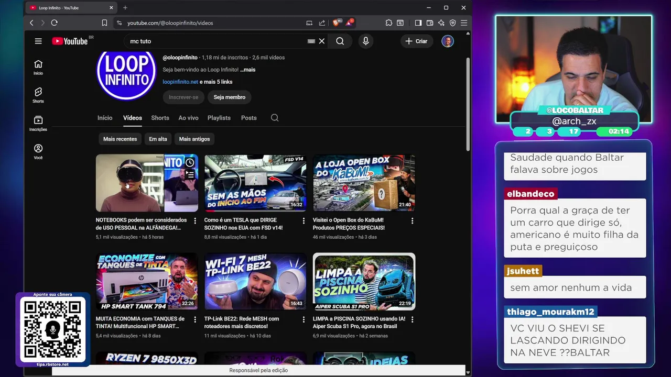Open Inscrições in the sidebar
Screen dimensions: 671x377
click(38, 124)
